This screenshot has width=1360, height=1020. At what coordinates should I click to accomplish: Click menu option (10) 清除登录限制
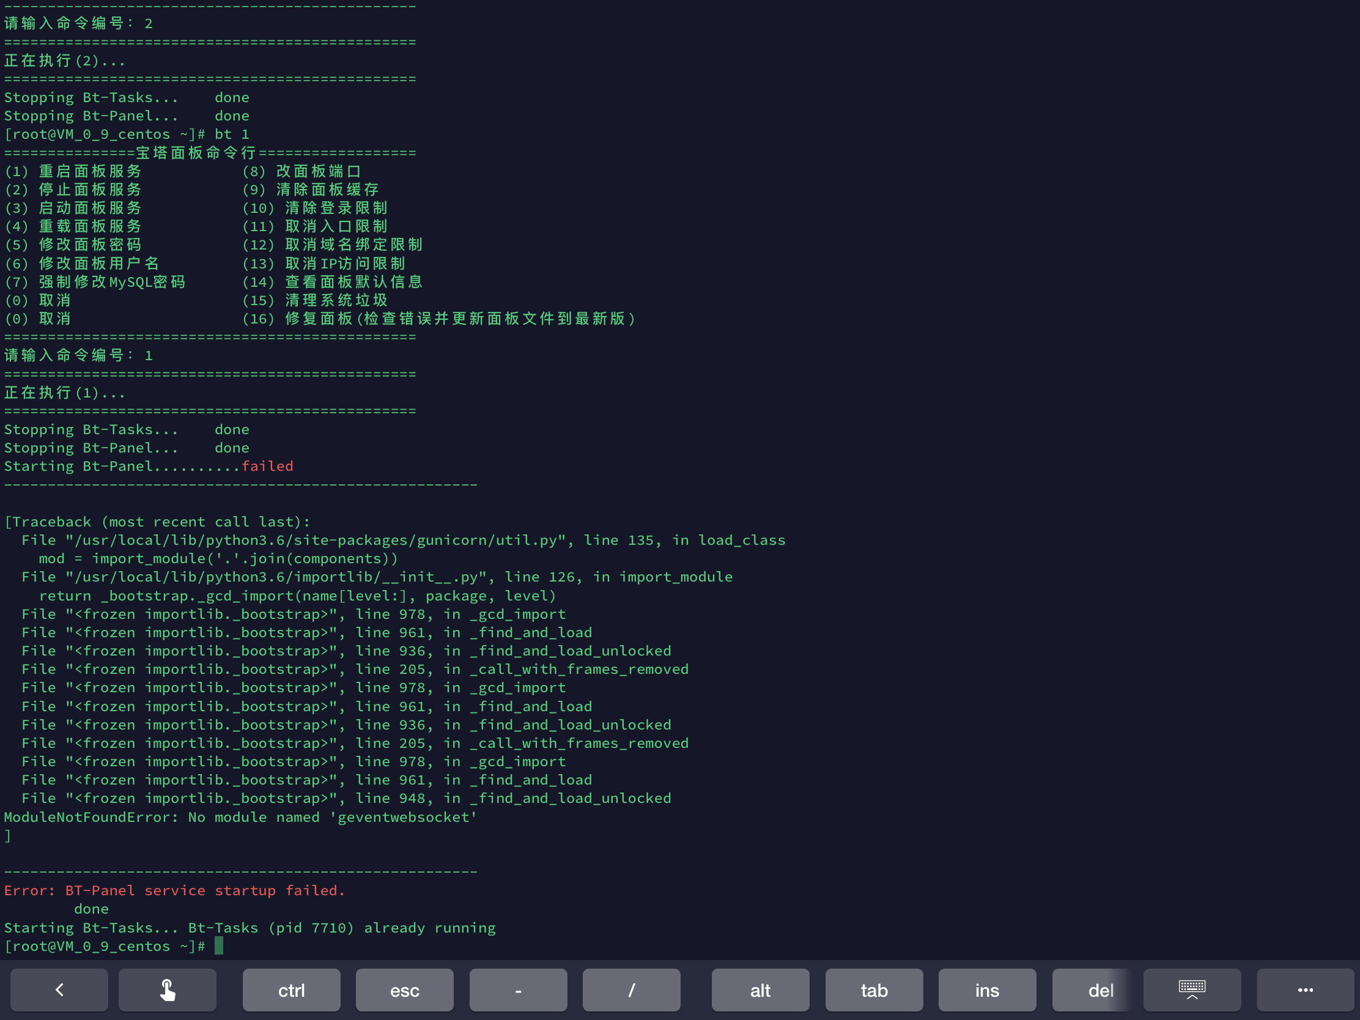[314, 208]
